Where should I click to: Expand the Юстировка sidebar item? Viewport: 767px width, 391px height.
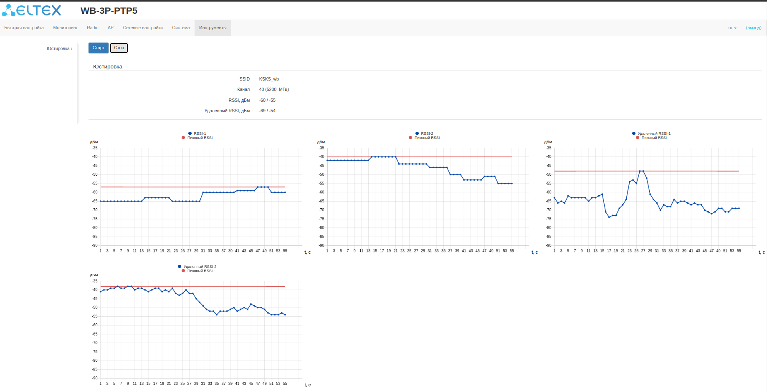tap(59, 49)
